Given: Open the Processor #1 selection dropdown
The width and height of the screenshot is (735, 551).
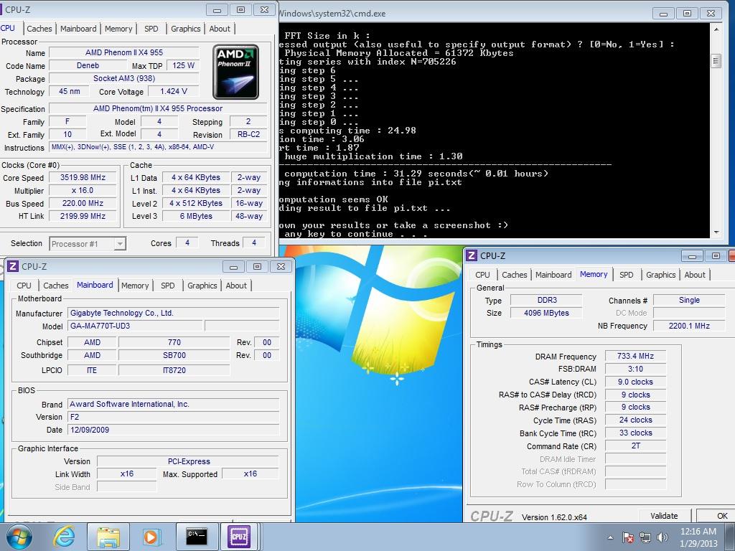Looking at the screenshot, I should click(87, 244).
